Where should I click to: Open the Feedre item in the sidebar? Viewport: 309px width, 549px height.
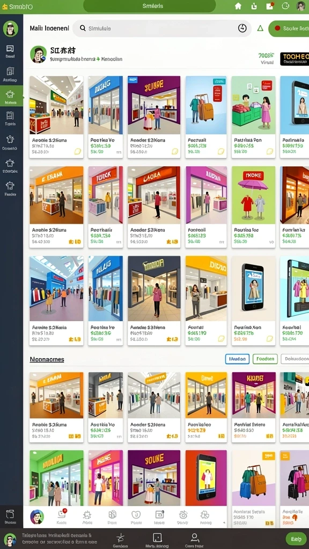coord(10,188)
